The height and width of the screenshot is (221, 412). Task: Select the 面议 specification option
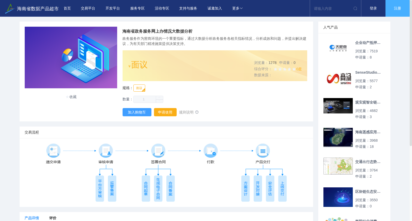139,88
